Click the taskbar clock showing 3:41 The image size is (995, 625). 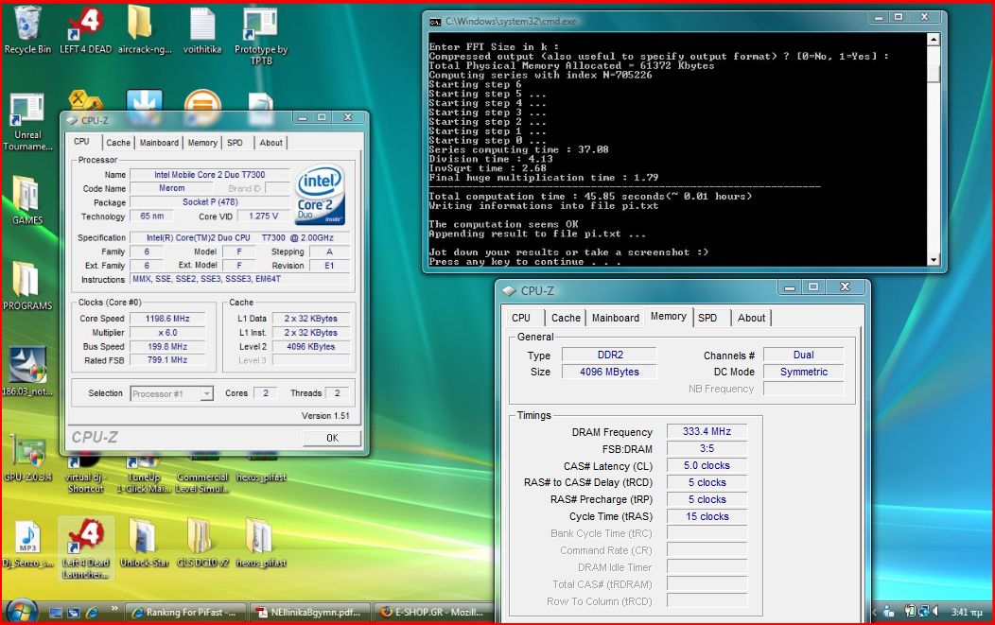(967, 613)
